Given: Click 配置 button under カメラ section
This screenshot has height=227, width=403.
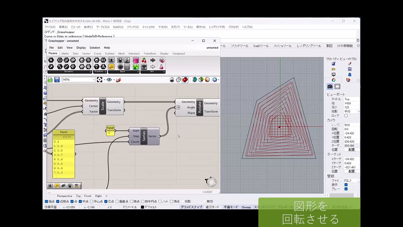Looking at the screenshot, I should tap(352, 150).
